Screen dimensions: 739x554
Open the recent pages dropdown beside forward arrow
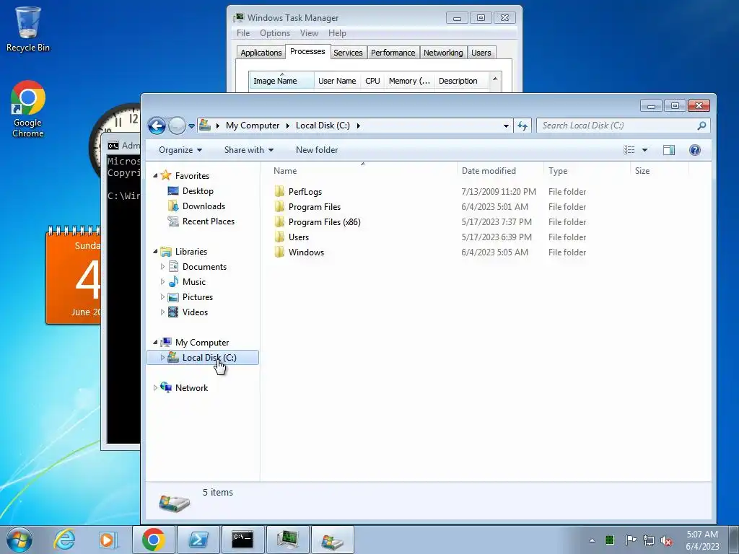[x=191, y=126]
